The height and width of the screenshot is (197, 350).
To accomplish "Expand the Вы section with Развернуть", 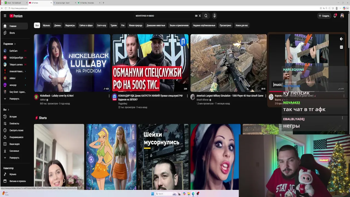I will (x=15, y=158).
